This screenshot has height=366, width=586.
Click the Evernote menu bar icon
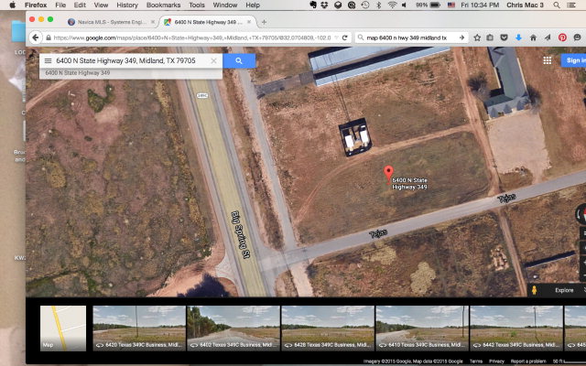point(312,5)
